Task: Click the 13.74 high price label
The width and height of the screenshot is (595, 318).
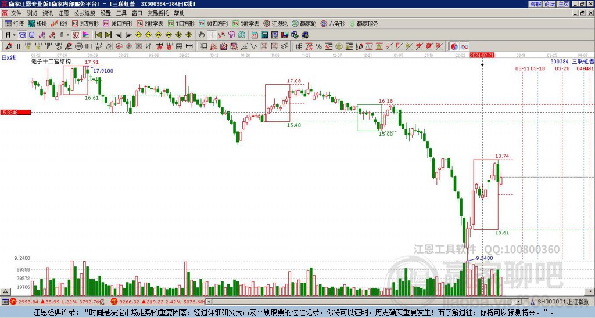Action: coord(502,156)
